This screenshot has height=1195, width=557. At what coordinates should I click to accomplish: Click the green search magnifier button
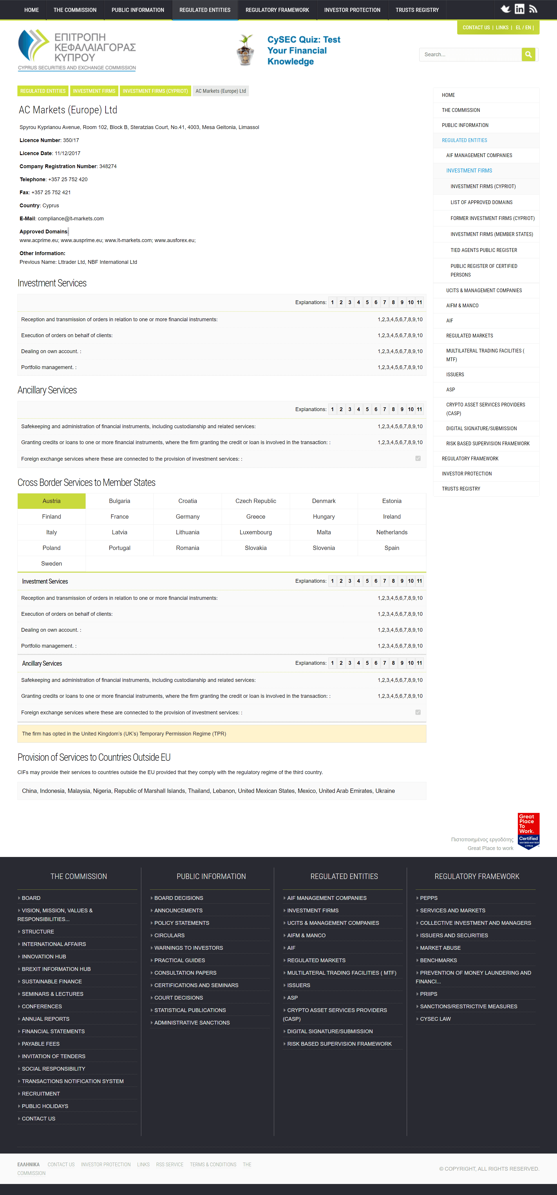coord(528,54)
